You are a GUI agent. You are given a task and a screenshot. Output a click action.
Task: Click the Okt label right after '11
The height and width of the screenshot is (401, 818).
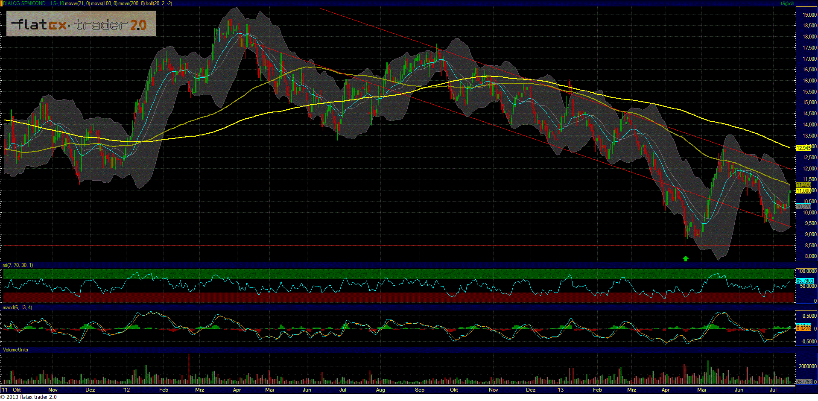tap(17, 390)
